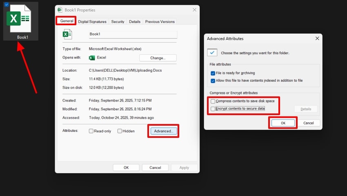This screenshot has width=347, height=196.
Task: Click the Accessed value October 24, 2025
Action: tap(121, 118)
